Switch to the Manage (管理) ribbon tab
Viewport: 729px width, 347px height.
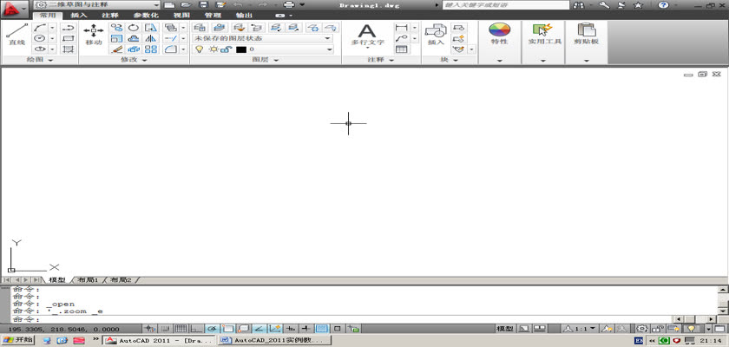(x=213, y=16)
